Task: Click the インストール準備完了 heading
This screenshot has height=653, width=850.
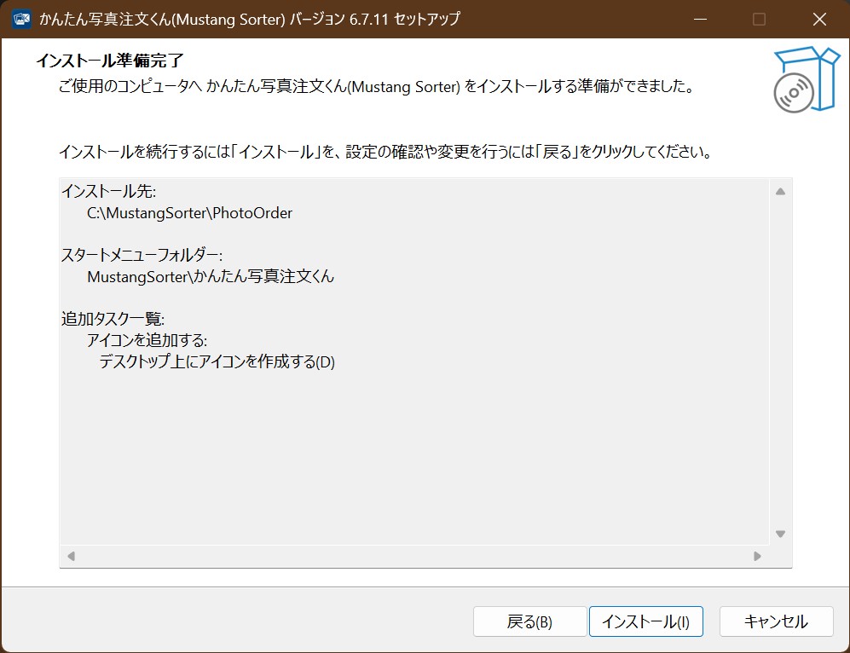Action: 110,61
